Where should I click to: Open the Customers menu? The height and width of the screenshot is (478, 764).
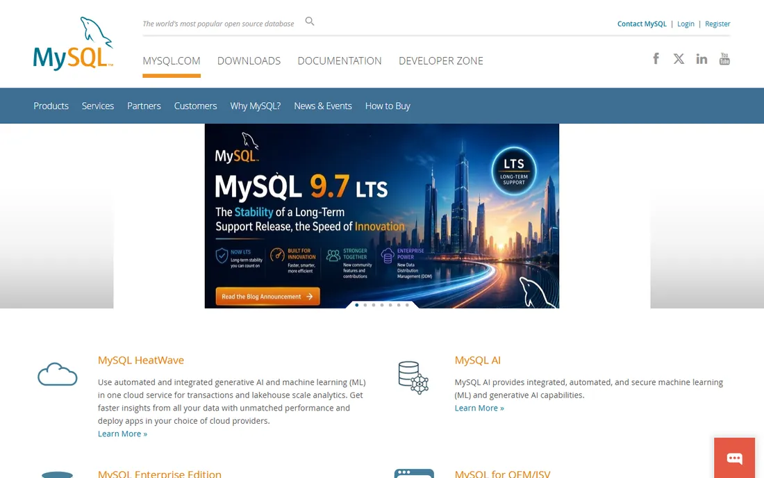coord(195,106)
